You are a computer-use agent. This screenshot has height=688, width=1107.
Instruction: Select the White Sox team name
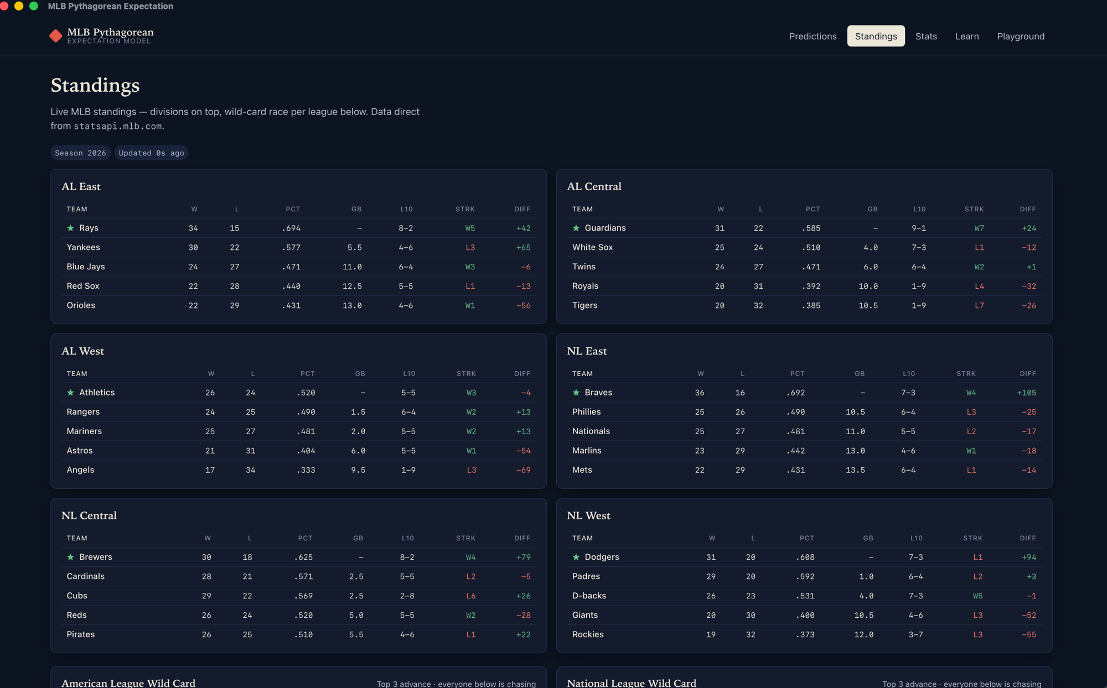click(x=592, y=247)
